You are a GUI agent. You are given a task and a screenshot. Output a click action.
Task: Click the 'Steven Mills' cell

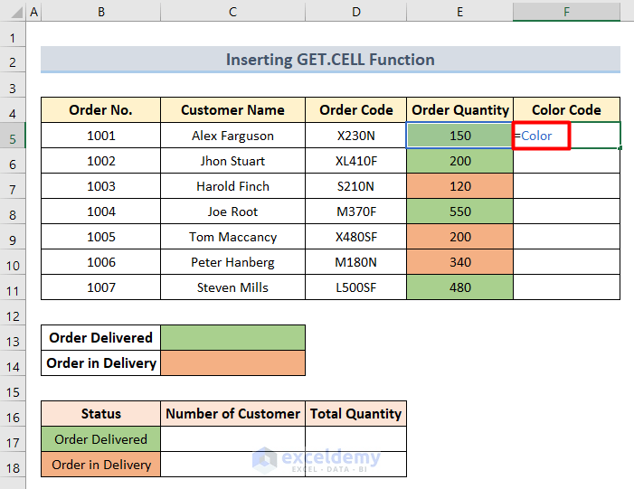232,287
